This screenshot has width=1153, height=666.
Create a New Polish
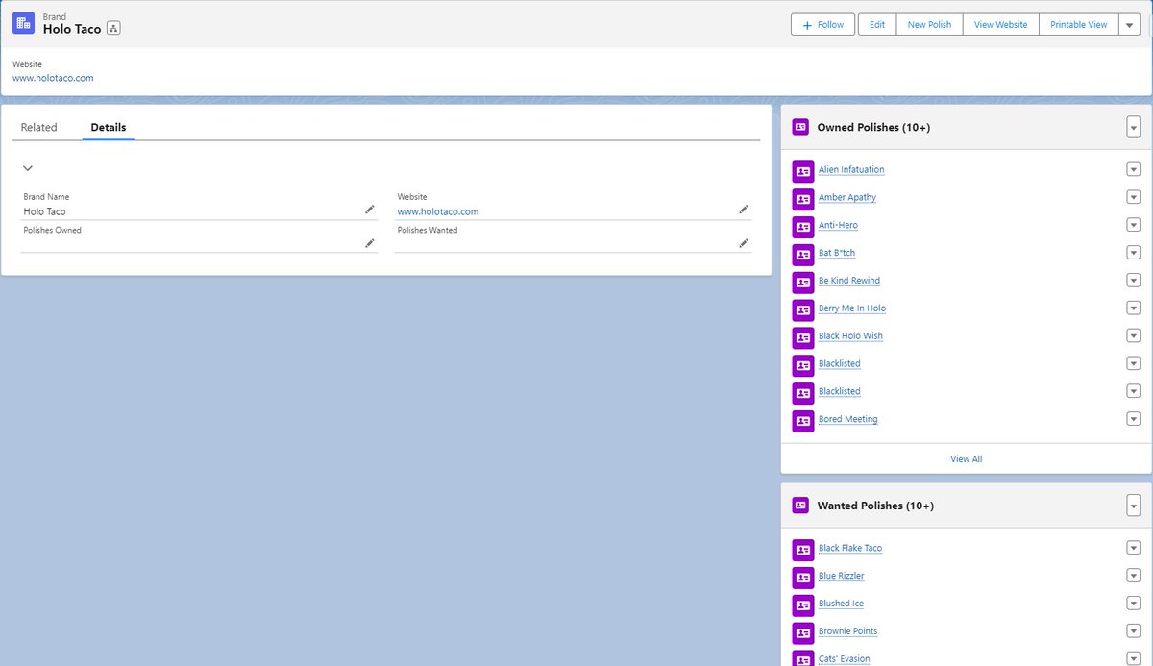coord(930,25)
